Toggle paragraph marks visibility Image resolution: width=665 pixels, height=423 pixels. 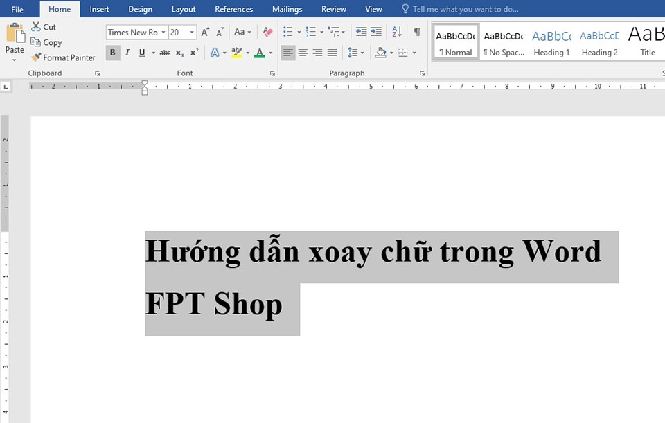(x=416, y=31)
